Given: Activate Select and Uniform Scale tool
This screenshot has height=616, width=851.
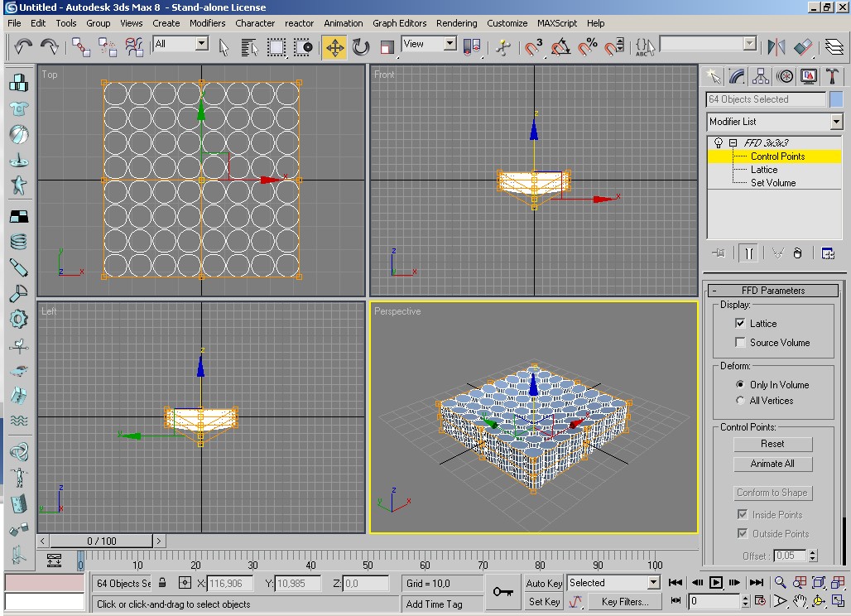Looking at the screenshot, I should (387, 47).
